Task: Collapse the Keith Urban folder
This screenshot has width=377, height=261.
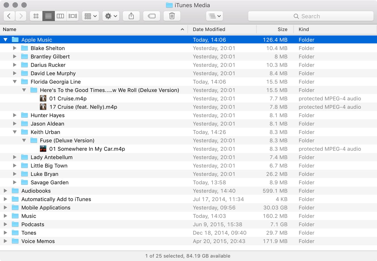Action: click(15, 132)
